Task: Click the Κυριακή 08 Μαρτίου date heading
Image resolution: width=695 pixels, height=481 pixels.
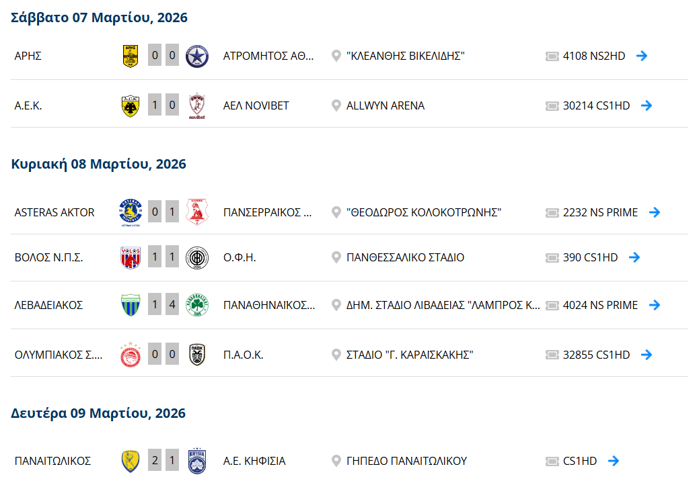Action: [x=99, y=164]
